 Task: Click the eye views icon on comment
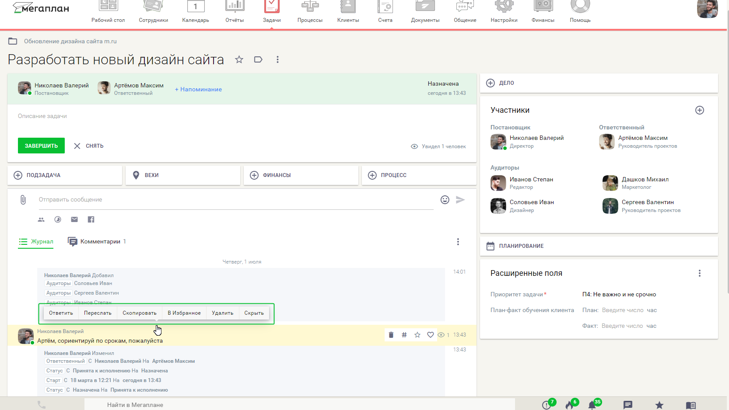(x=441, y=335)
